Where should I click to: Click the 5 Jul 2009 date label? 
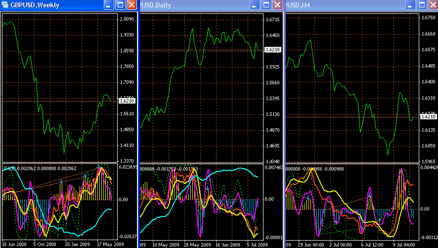tap(257, 245)
